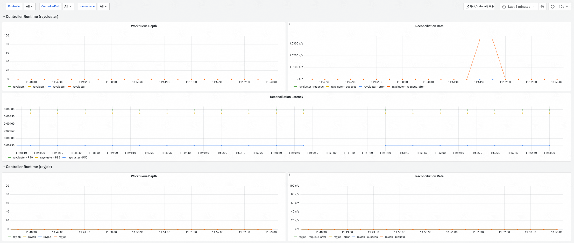Click the blue color swatch of raycluster - P50
Screen dimensions: 574x243
pos(64,158)
